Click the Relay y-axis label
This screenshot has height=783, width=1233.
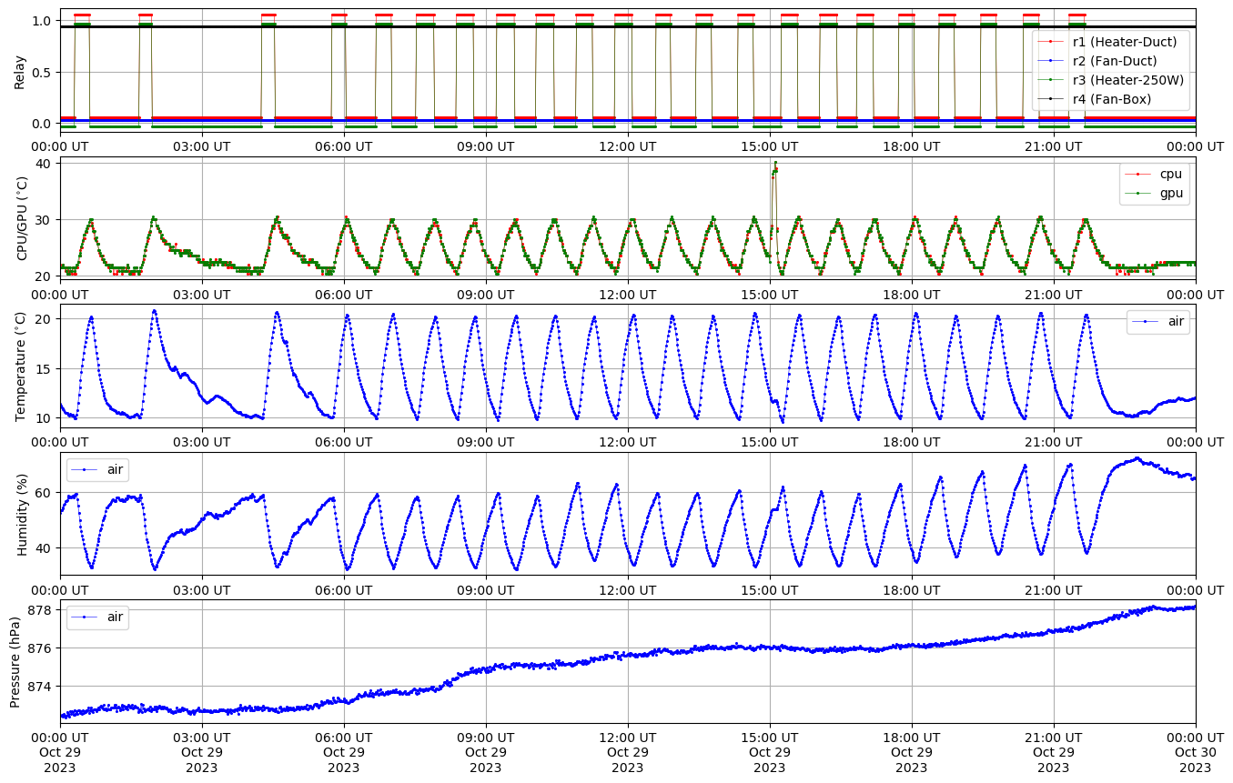point(19,71)
